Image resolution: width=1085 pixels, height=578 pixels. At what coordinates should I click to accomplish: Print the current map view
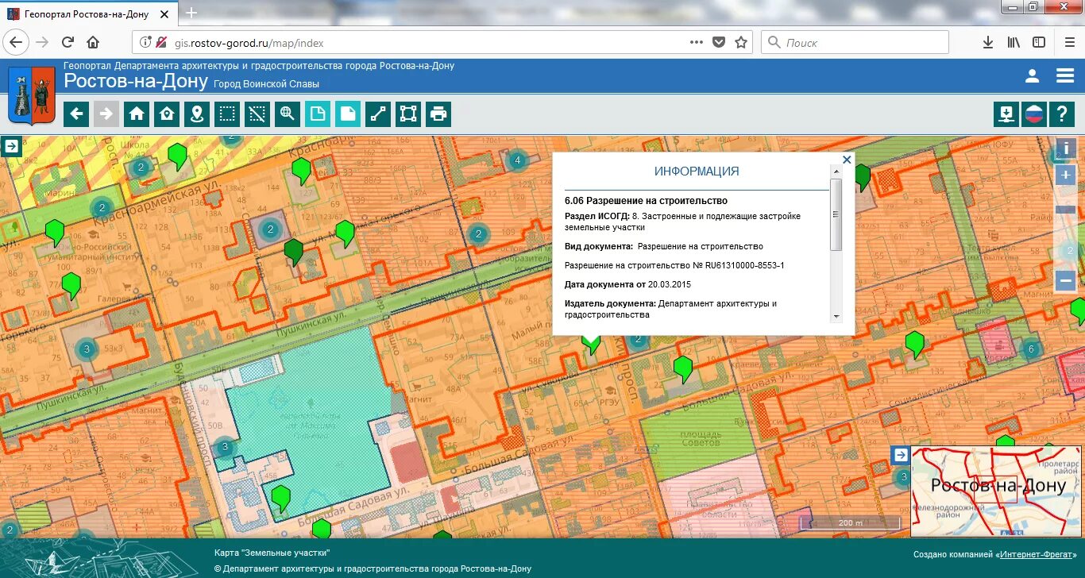point(438,114)
